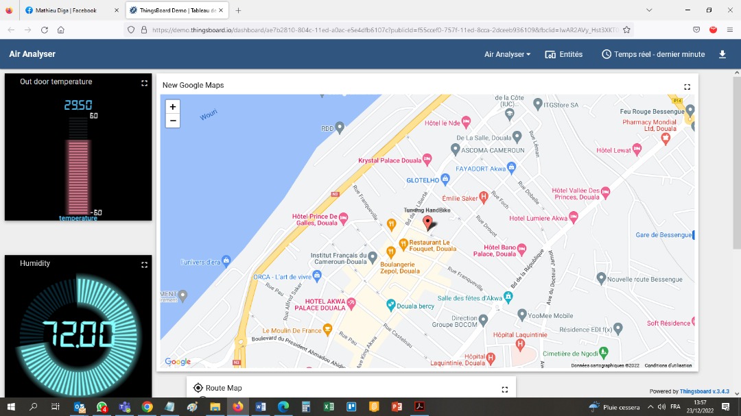Viewport: 741px width, 416px height.
Task: Click FAYADORT Akwa shop pin
Action: (511, 167)
